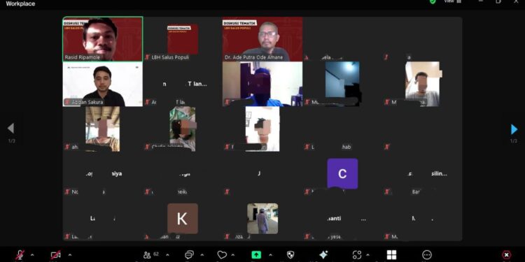
Task: Turn on the video camera
Action: (x=55, y=255)
